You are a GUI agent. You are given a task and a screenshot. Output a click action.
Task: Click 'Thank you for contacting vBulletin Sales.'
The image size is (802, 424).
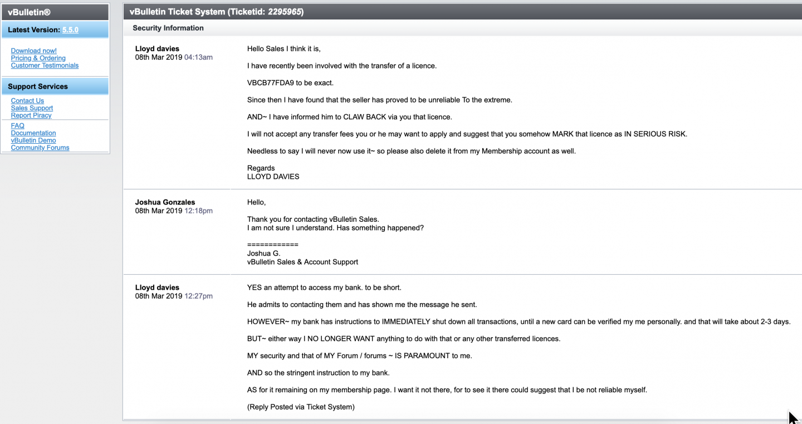(313, 220)
